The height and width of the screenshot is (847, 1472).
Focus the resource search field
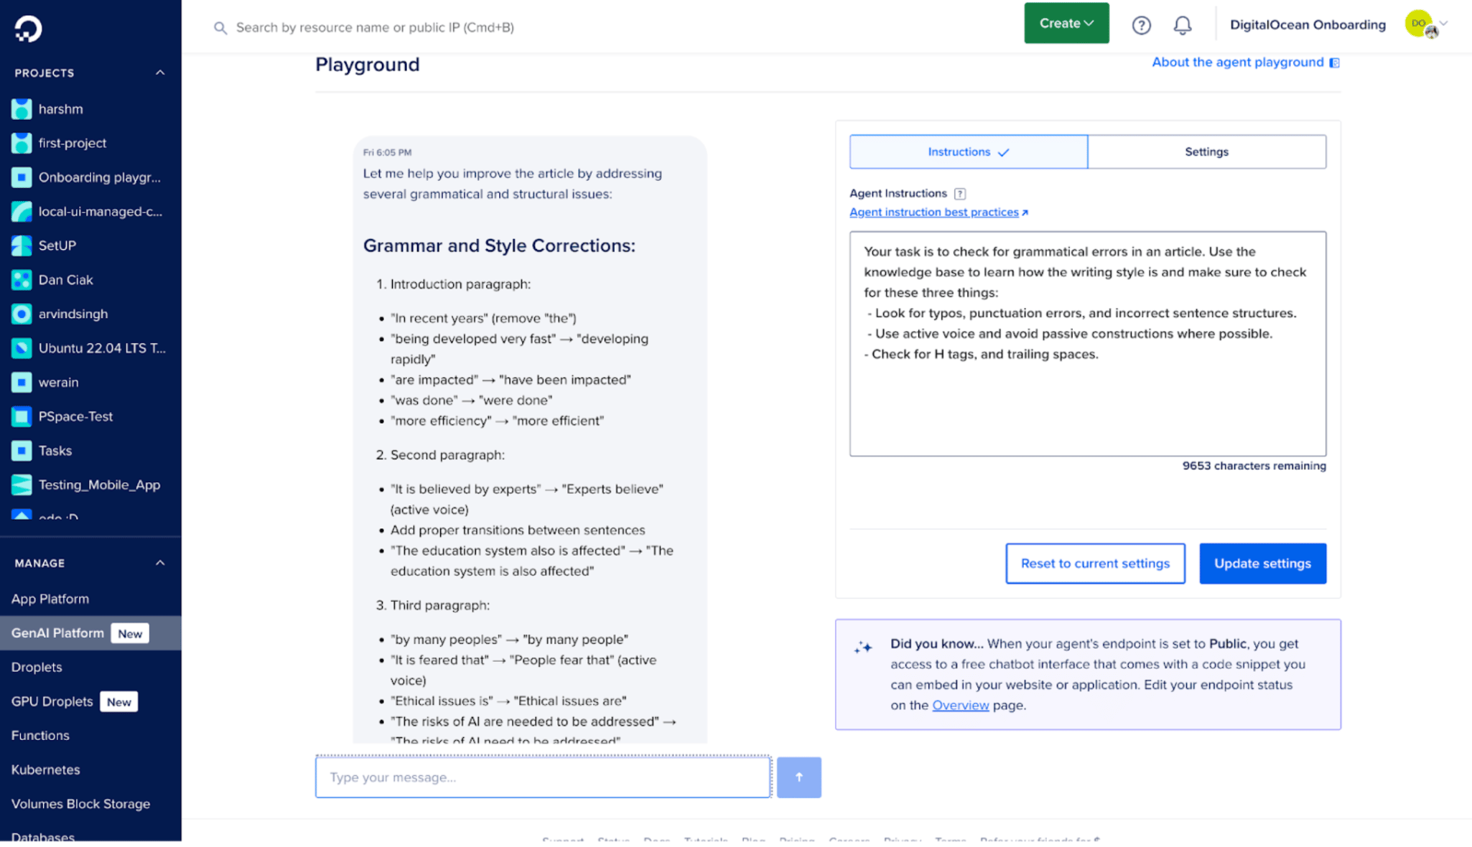(375, 27)
